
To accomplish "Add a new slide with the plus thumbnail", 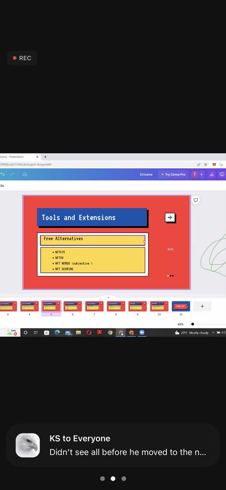I will tap(202, 306).
